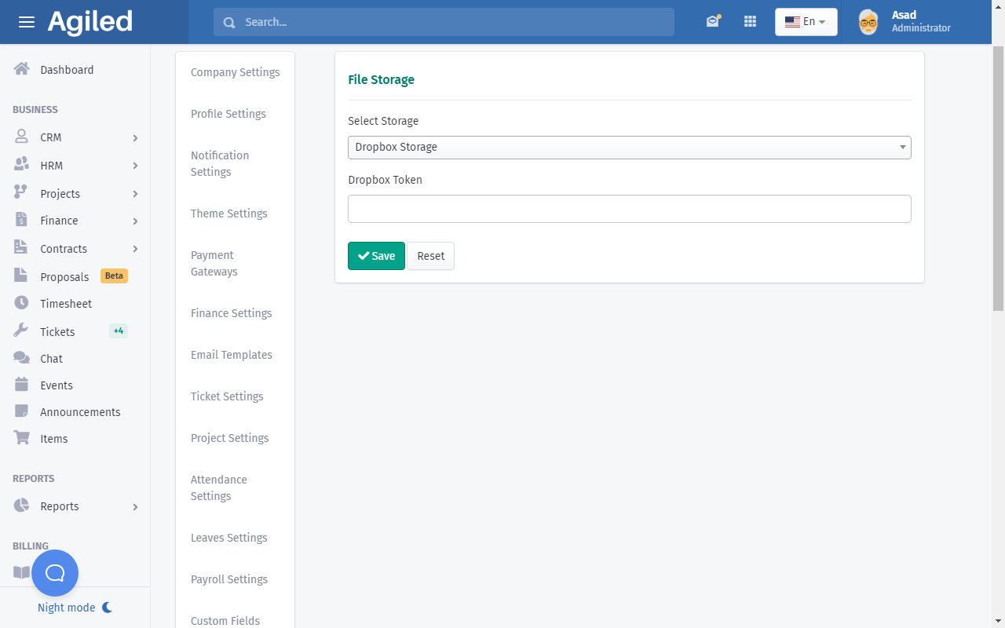Image resolution: width=1005 pixels, height=628 pixels.
Task: Expand the CRM sidebar menu
Action: click(75, 137)
